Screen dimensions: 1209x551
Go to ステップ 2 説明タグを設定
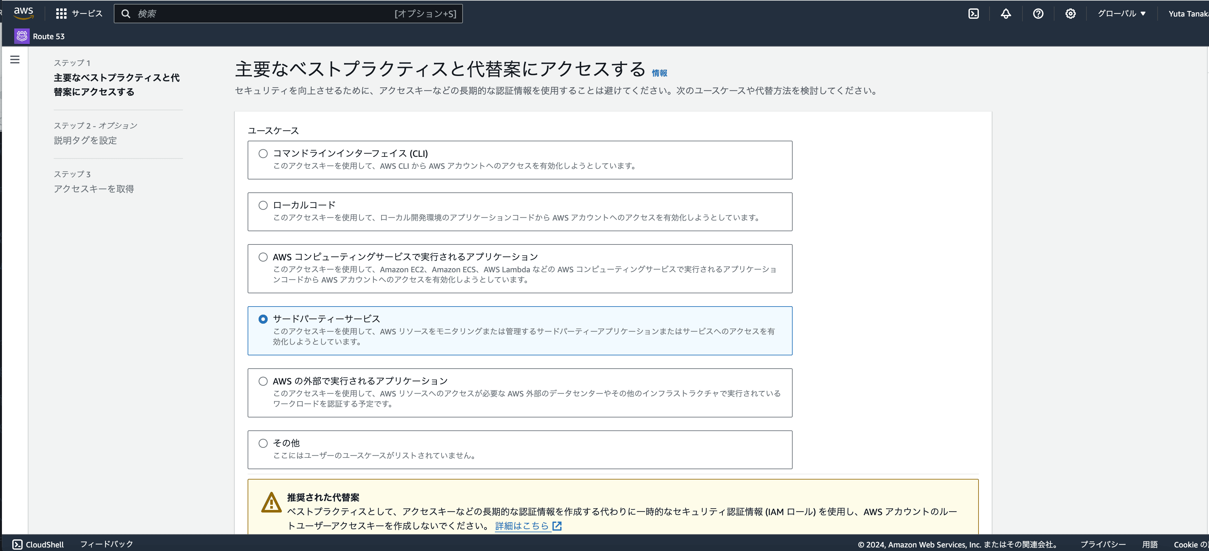point(85,140)
